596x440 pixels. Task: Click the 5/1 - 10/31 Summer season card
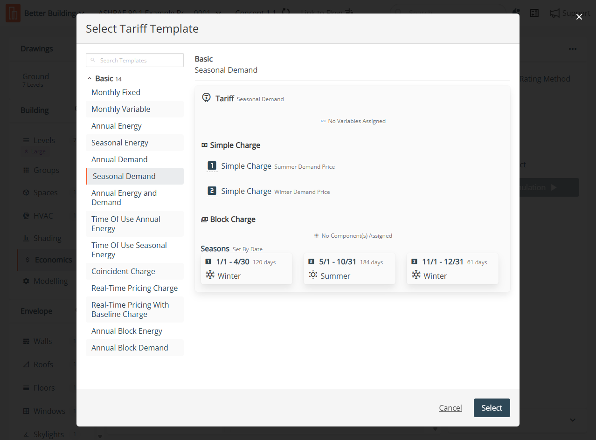point(349,269)
